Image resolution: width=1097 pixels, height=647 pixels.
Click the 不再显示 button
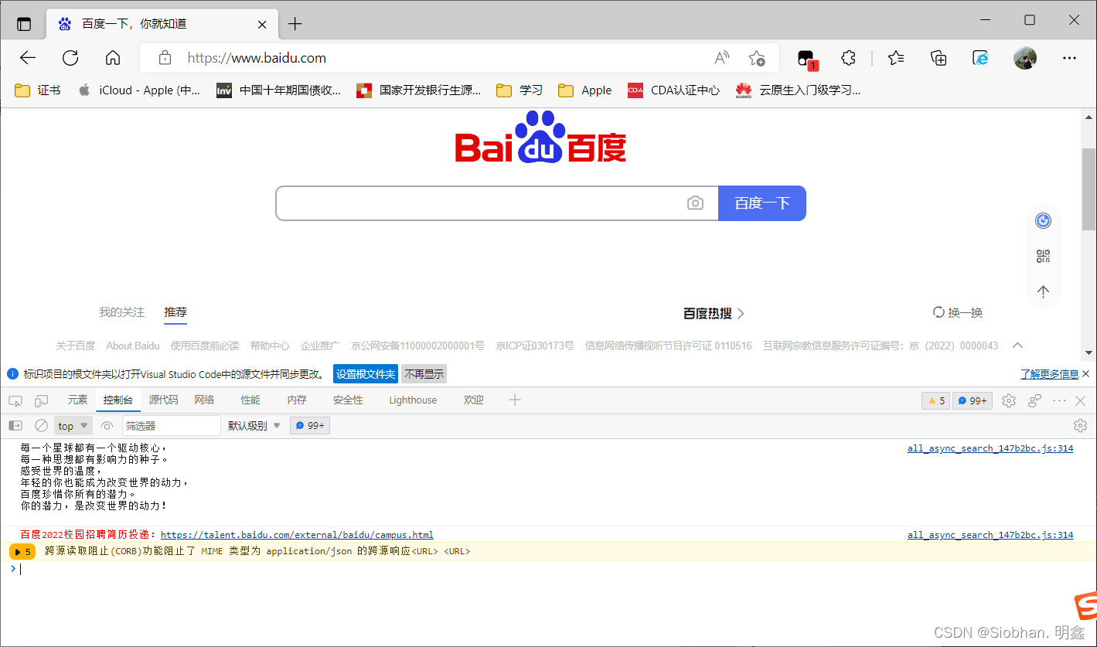click(x=424, y=374)
